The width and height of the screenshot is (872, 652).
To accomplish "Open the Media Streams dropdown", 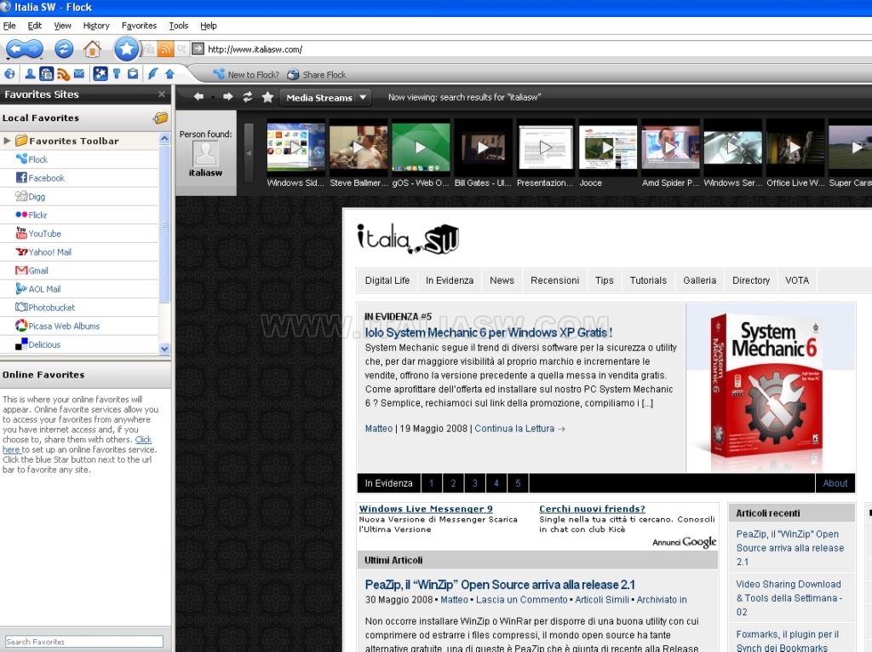I will [325, 97].
